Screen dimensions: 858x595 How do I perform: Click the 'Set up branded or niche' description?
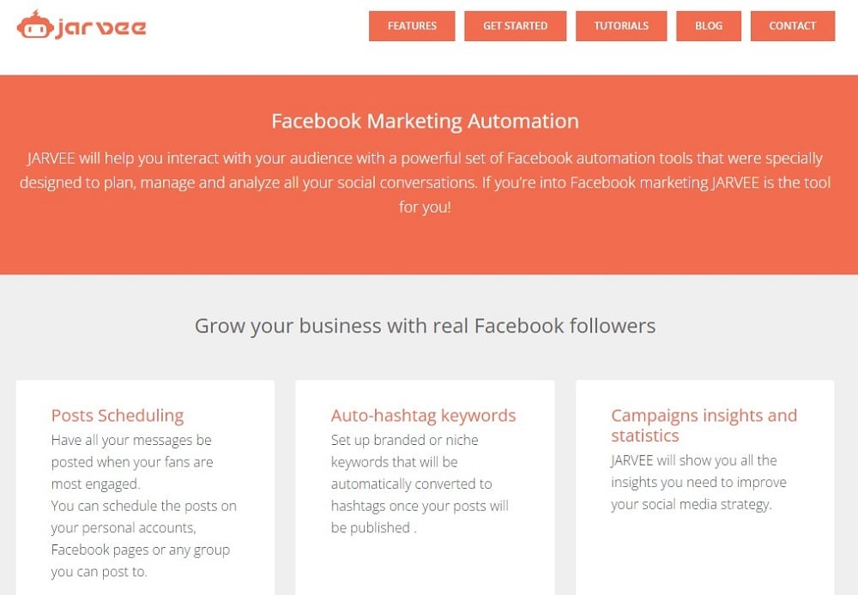[x=420, y=484]
